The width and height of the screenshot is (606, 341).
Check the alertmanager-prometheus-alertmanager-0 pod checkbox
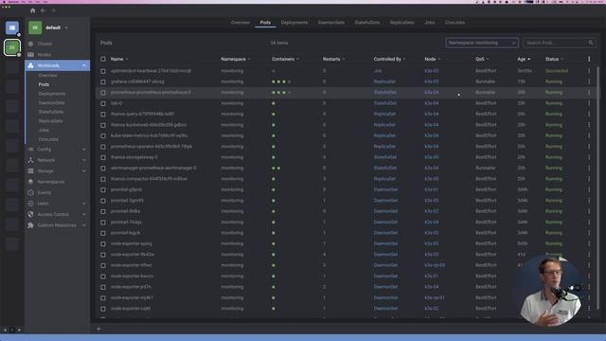pos(103,169)
